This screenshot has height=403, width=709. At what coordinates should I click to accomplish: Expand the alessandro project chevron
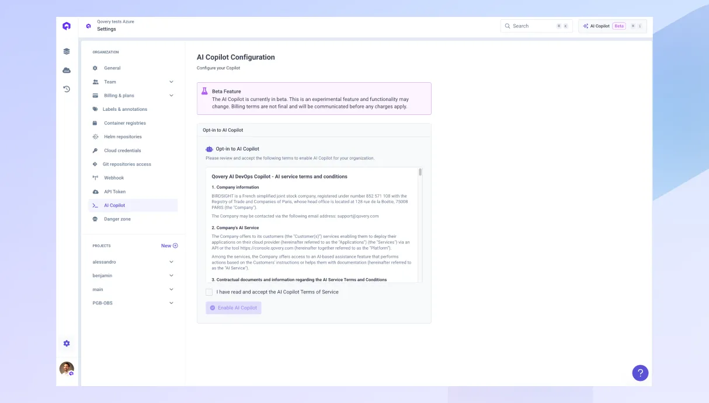[x=171, y=262]
